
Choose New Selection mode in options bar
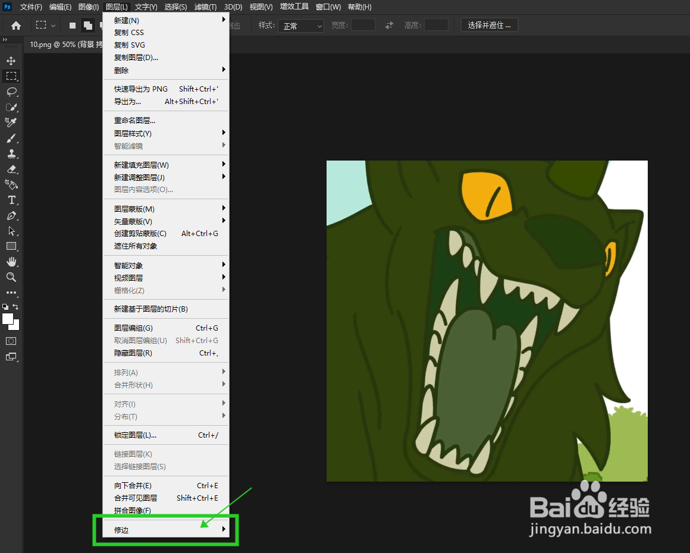pyautogui.click(x=73, y=26)
